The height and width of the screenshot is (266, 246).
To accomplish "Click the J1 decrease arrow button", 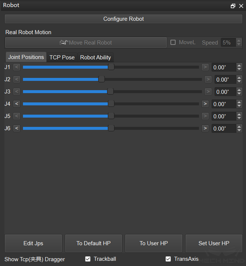I will (17, 67).
